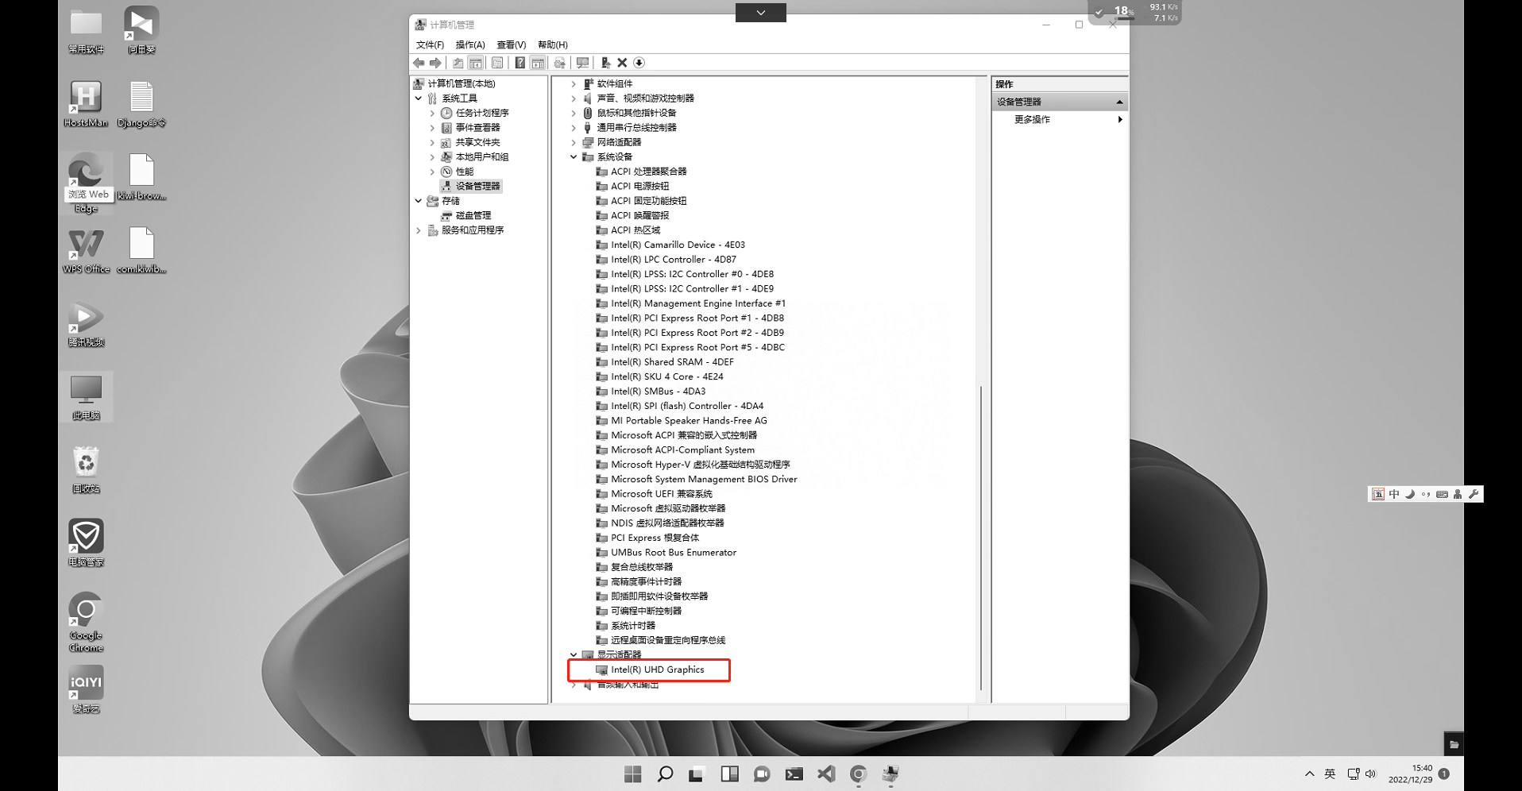Toggle the action pane toolbar button
The height and width of the screenshot is (791, 1522).
tap(538, 63)
